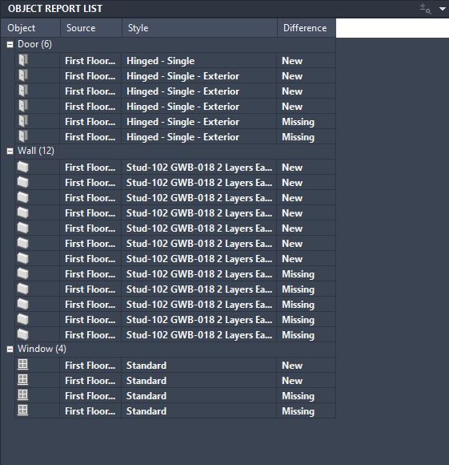Collapse the Wall (12) group
The width and height of the screenshot is (449, 465).
[x=10, y=152]
